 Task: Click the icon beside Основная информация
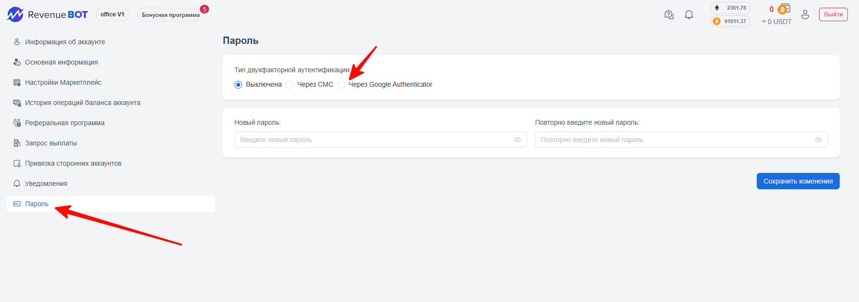point(17,62)
